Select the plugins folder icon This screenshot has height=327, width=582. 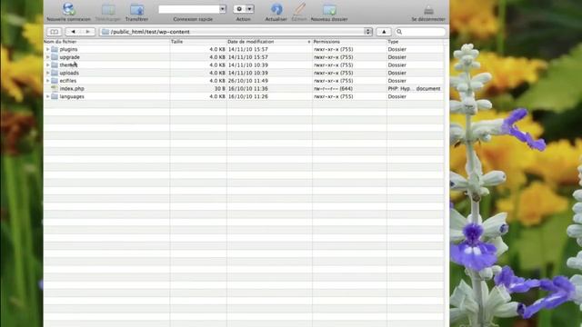[x=55, y=49]
